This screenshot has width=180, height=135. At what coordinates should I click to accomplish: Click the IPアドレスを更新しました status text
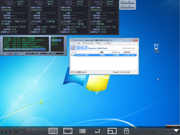tap(79, 72)
